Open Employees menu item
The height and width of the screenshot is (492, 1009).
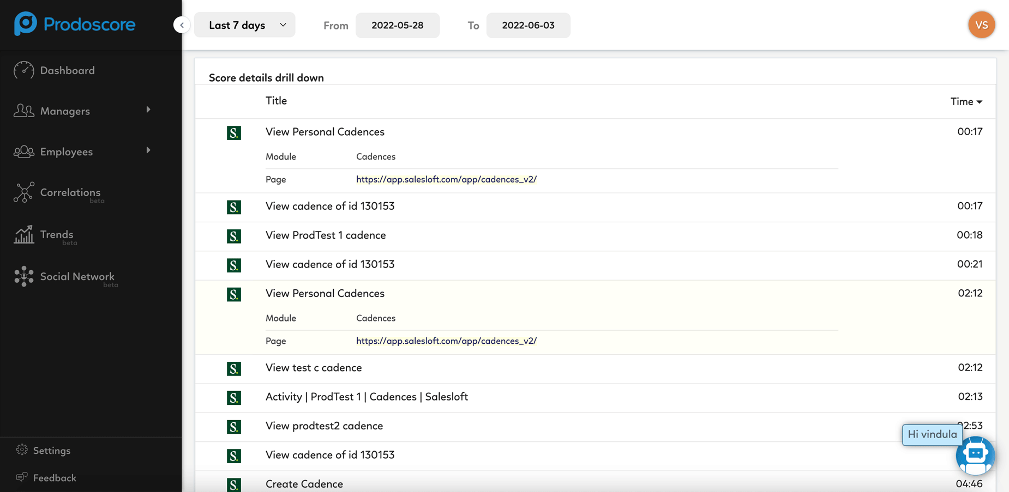67,152
